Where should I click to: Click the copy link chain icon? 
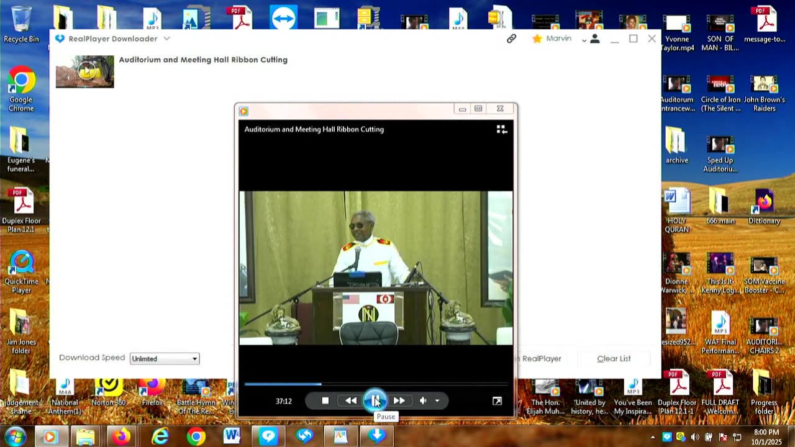coord(511,38)
